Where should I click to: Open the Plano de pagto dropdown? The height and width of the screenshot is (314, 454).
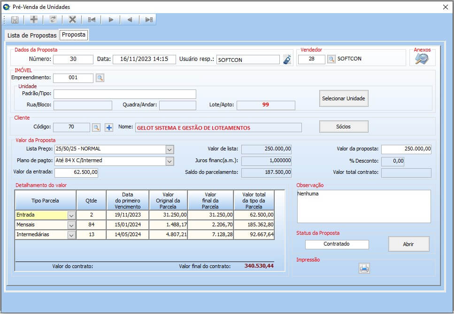coord(169,161)
